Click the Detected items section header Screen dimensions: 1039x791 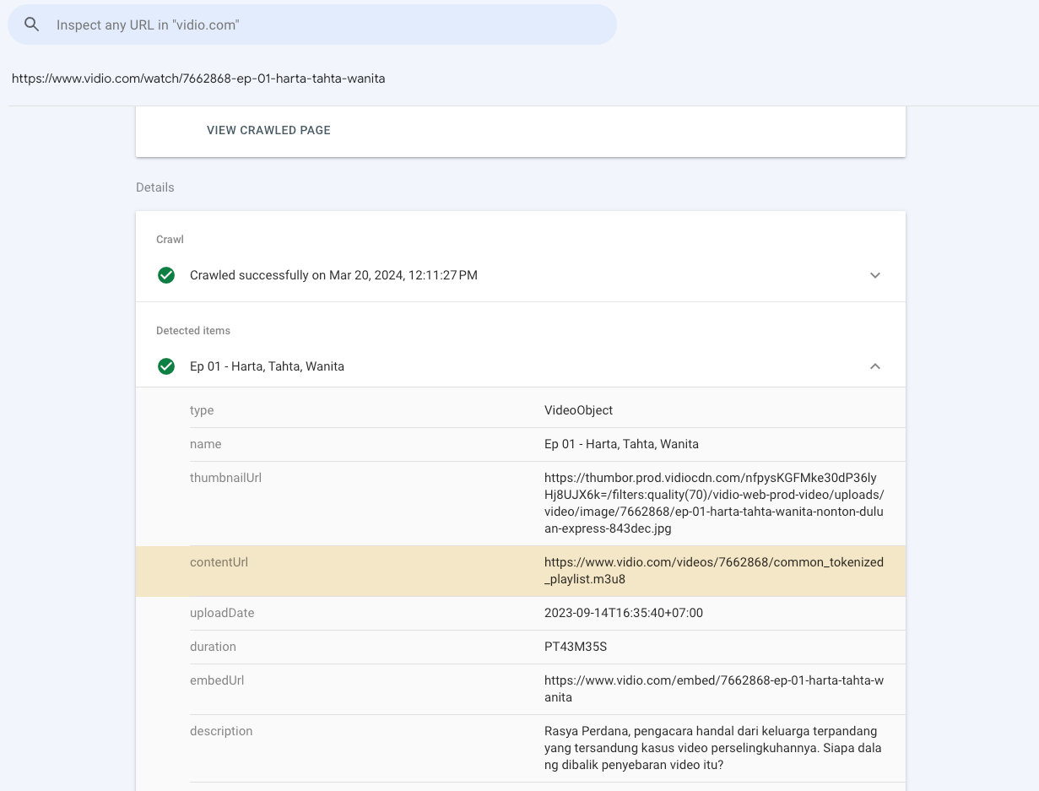click(193, 330)
